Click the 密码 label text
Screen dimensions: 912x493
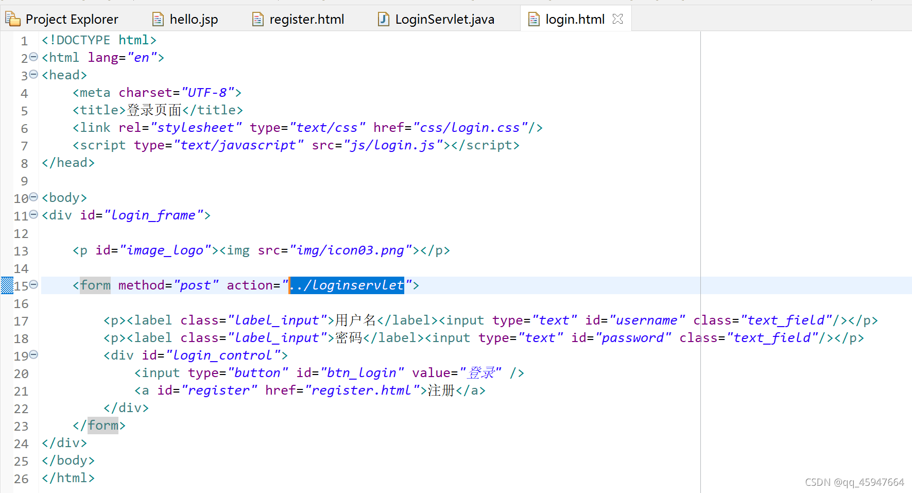[x=349, y=338]
